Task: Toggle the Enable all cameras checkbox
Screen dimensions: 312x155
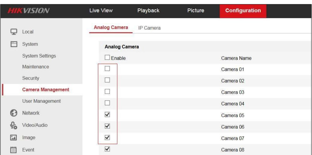Action: pos(107,58)
